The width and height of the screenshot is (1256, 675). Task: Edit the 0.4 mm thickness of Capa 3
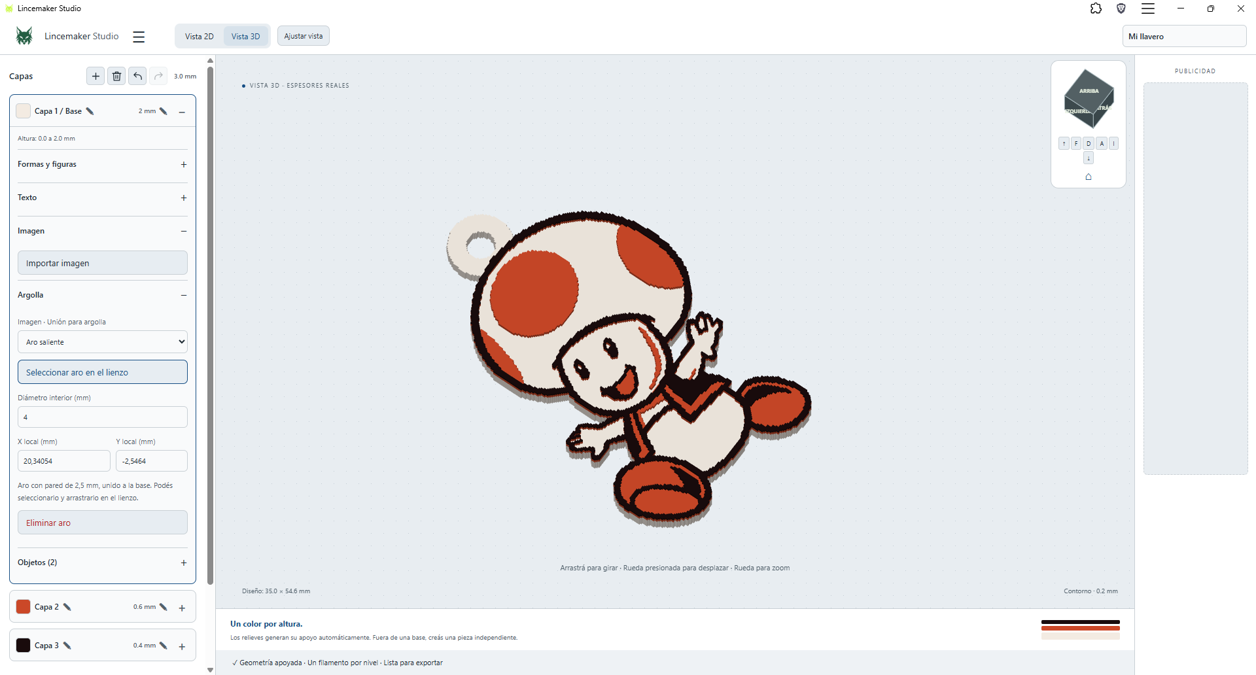point(164,646)
